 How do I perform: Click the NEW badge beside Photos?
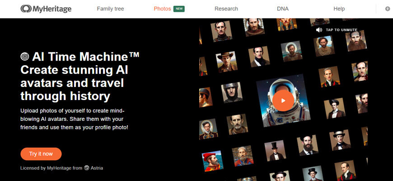pyautogui.click(x=179, y=9)
